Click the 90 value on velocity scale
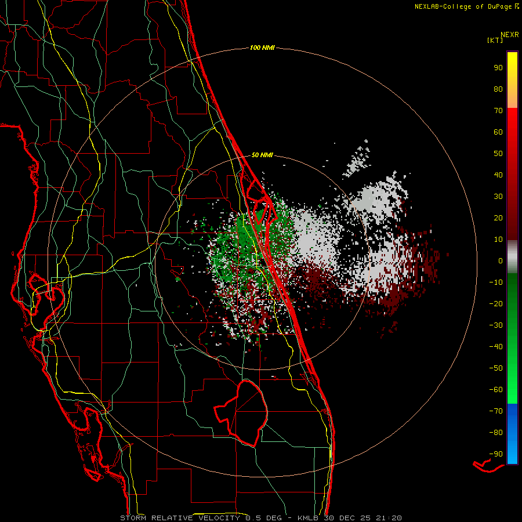Image resolution: width=522 pixels, height=522 pixels. pos(498,68)
